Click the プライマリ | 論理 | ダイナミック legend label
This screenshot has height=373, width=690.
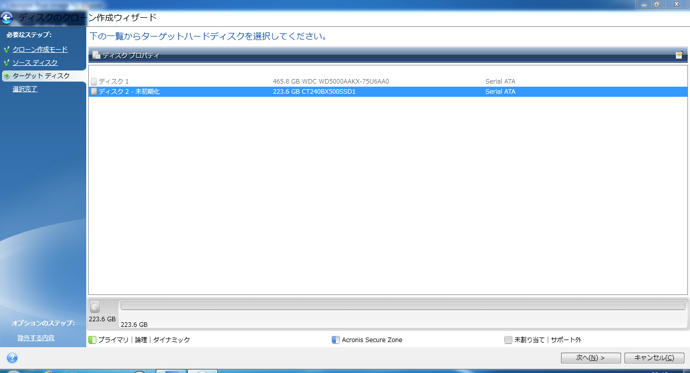pos(144,340)
